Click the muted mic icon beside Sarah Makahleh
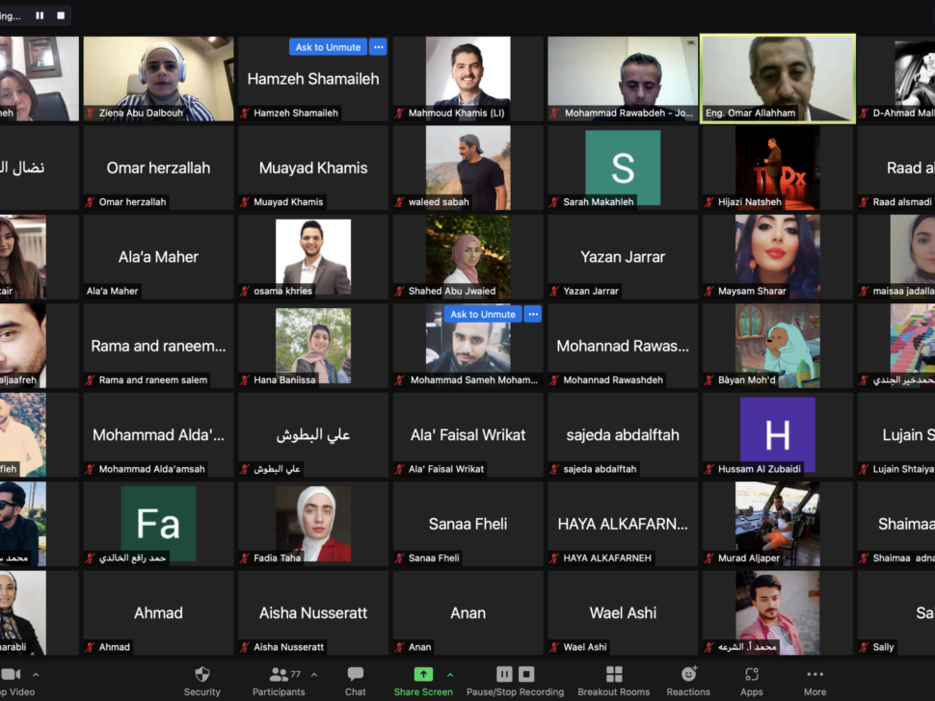Screen dimensions: 935x701 click(554, 202)
